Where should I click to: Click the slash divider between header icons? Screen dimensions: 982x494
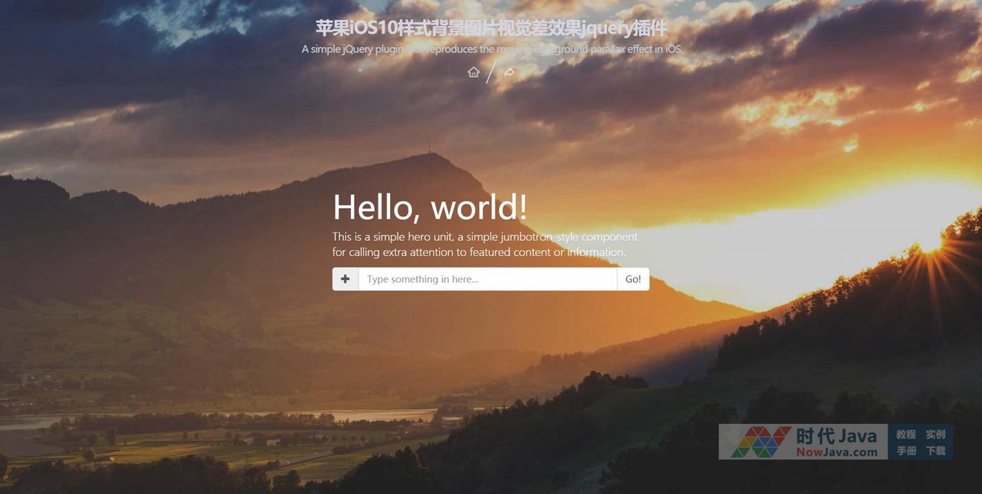491,72
